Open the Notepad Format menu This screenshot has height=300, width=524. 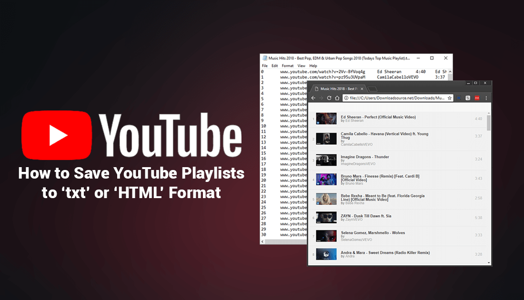287,66
